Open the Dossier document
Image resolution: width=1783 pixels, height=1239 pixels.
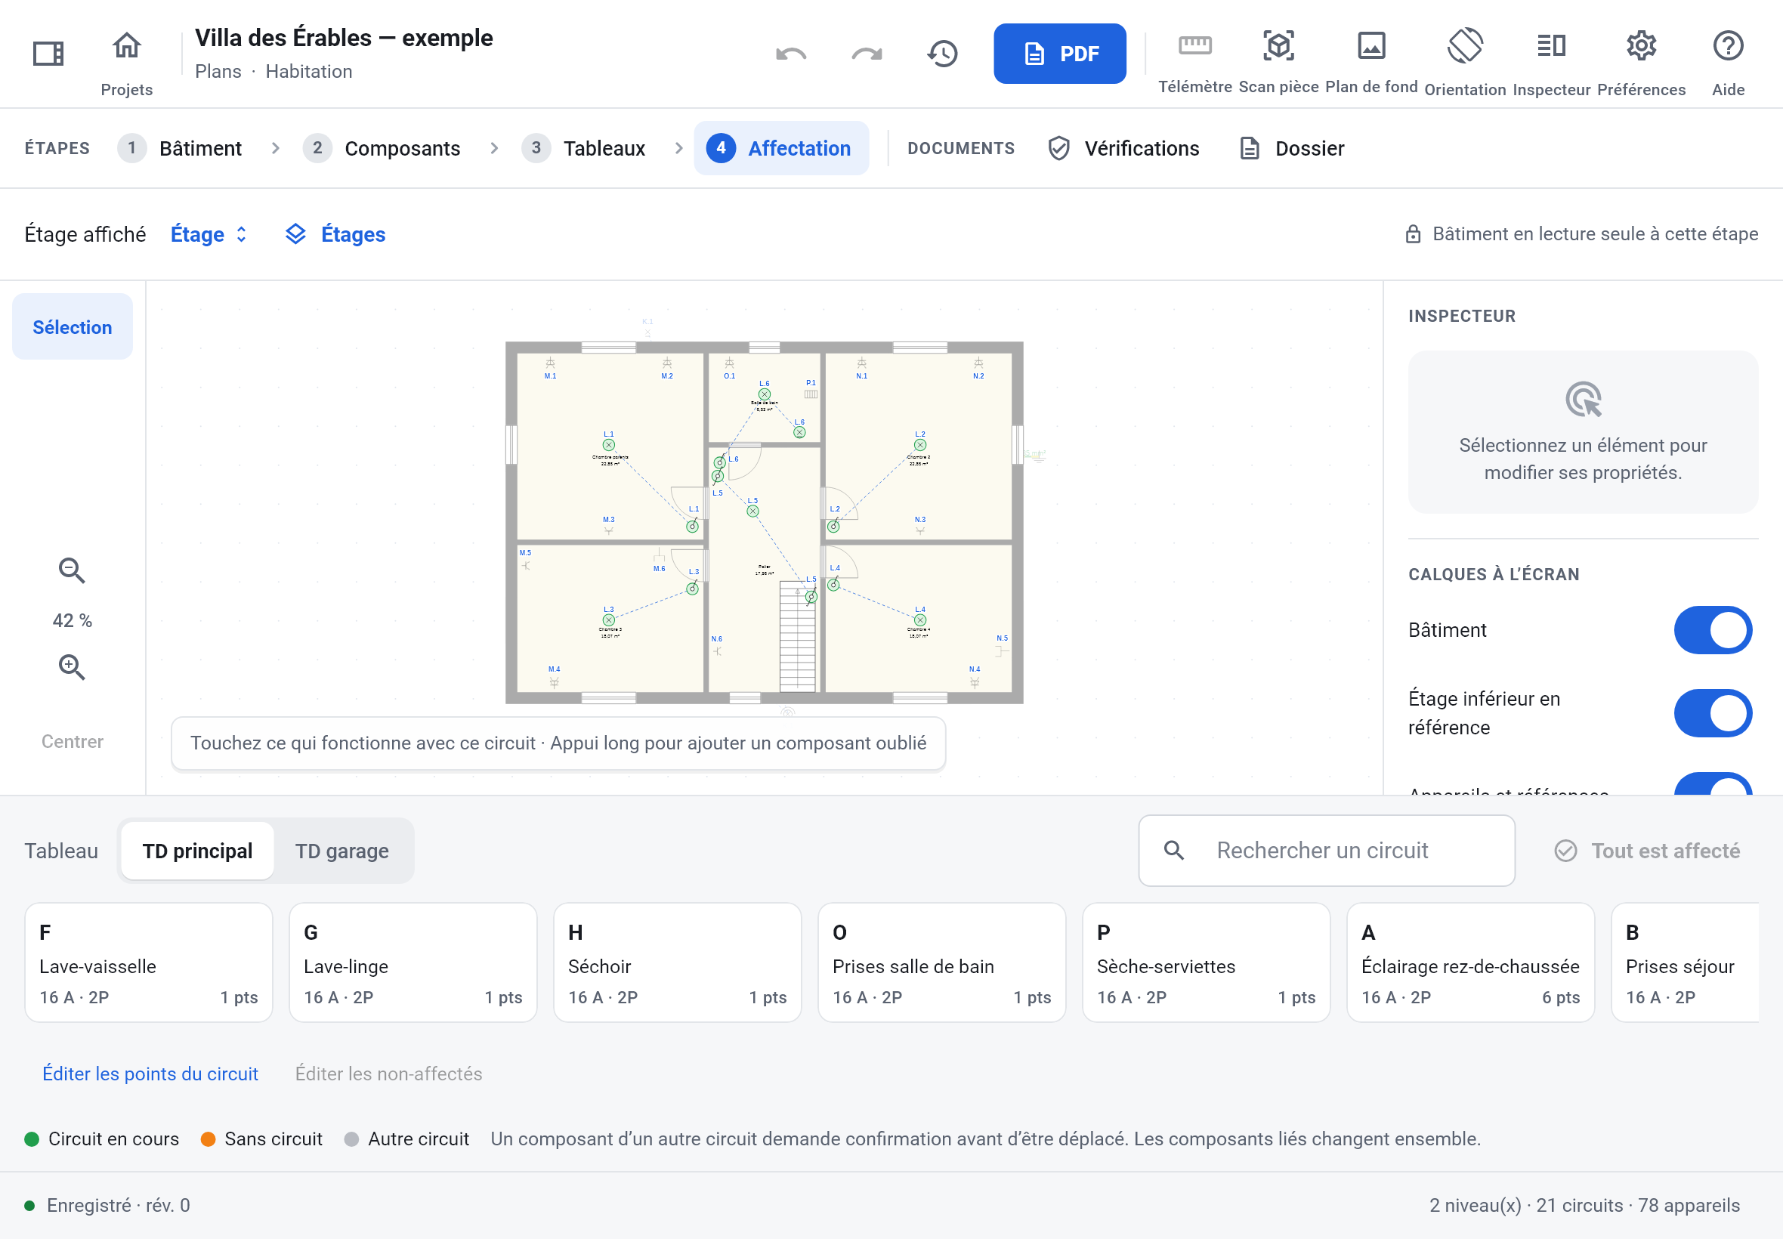[x=1293, y=148]
